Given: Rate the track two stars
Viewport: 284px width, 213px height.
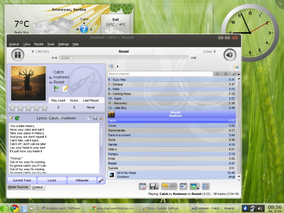Looking at the screenshot, I should (x=20, y=108).
